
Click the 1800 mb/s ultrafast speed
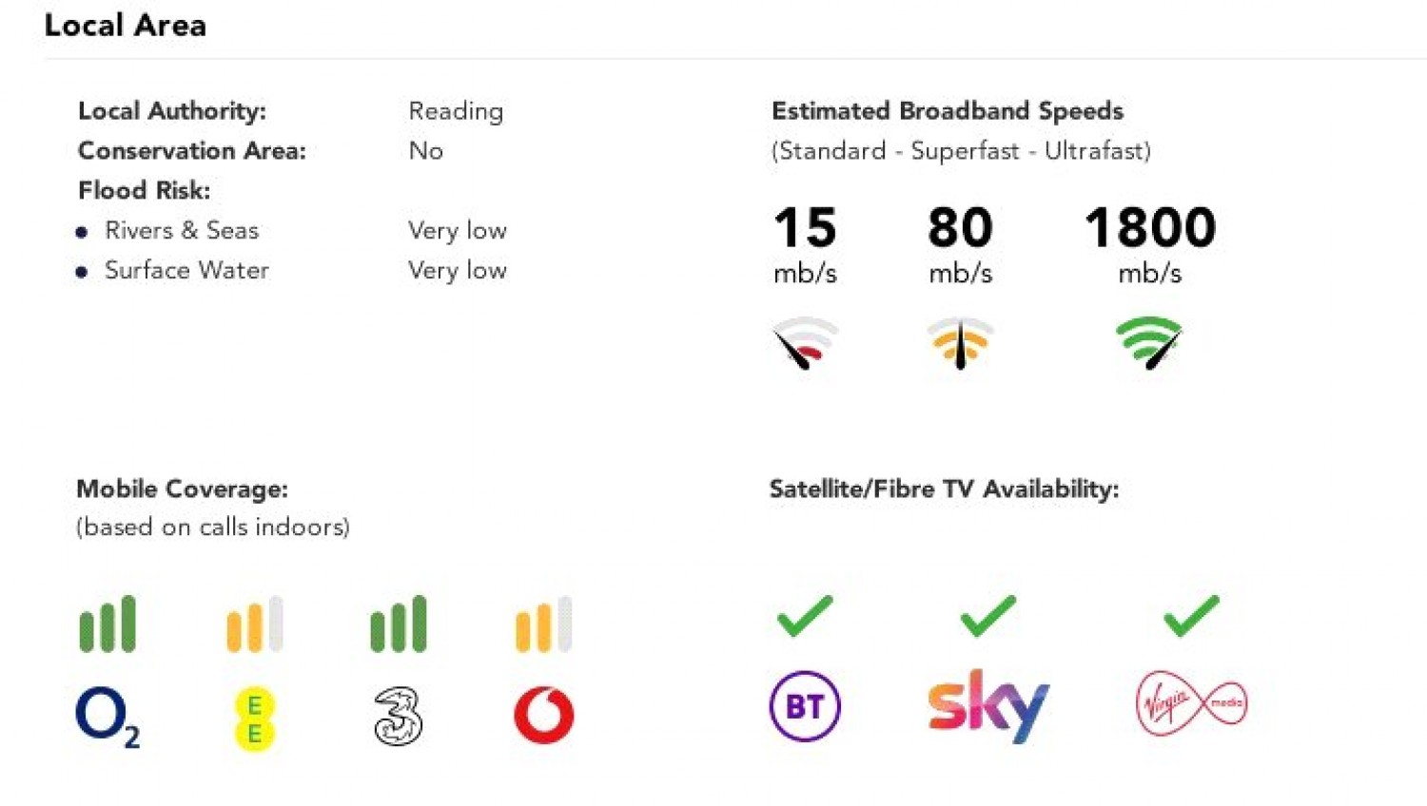tap(1149, 228)
